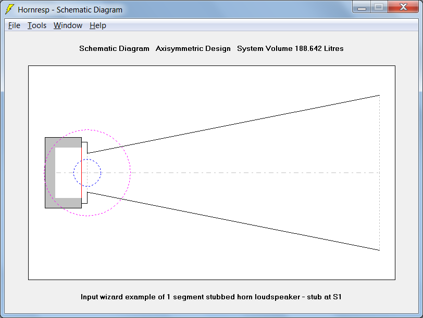Viewport: 423px width, 318px height.
Task: Click the 'System Volume 188.642 Litres' text
Action: (290, 48)
